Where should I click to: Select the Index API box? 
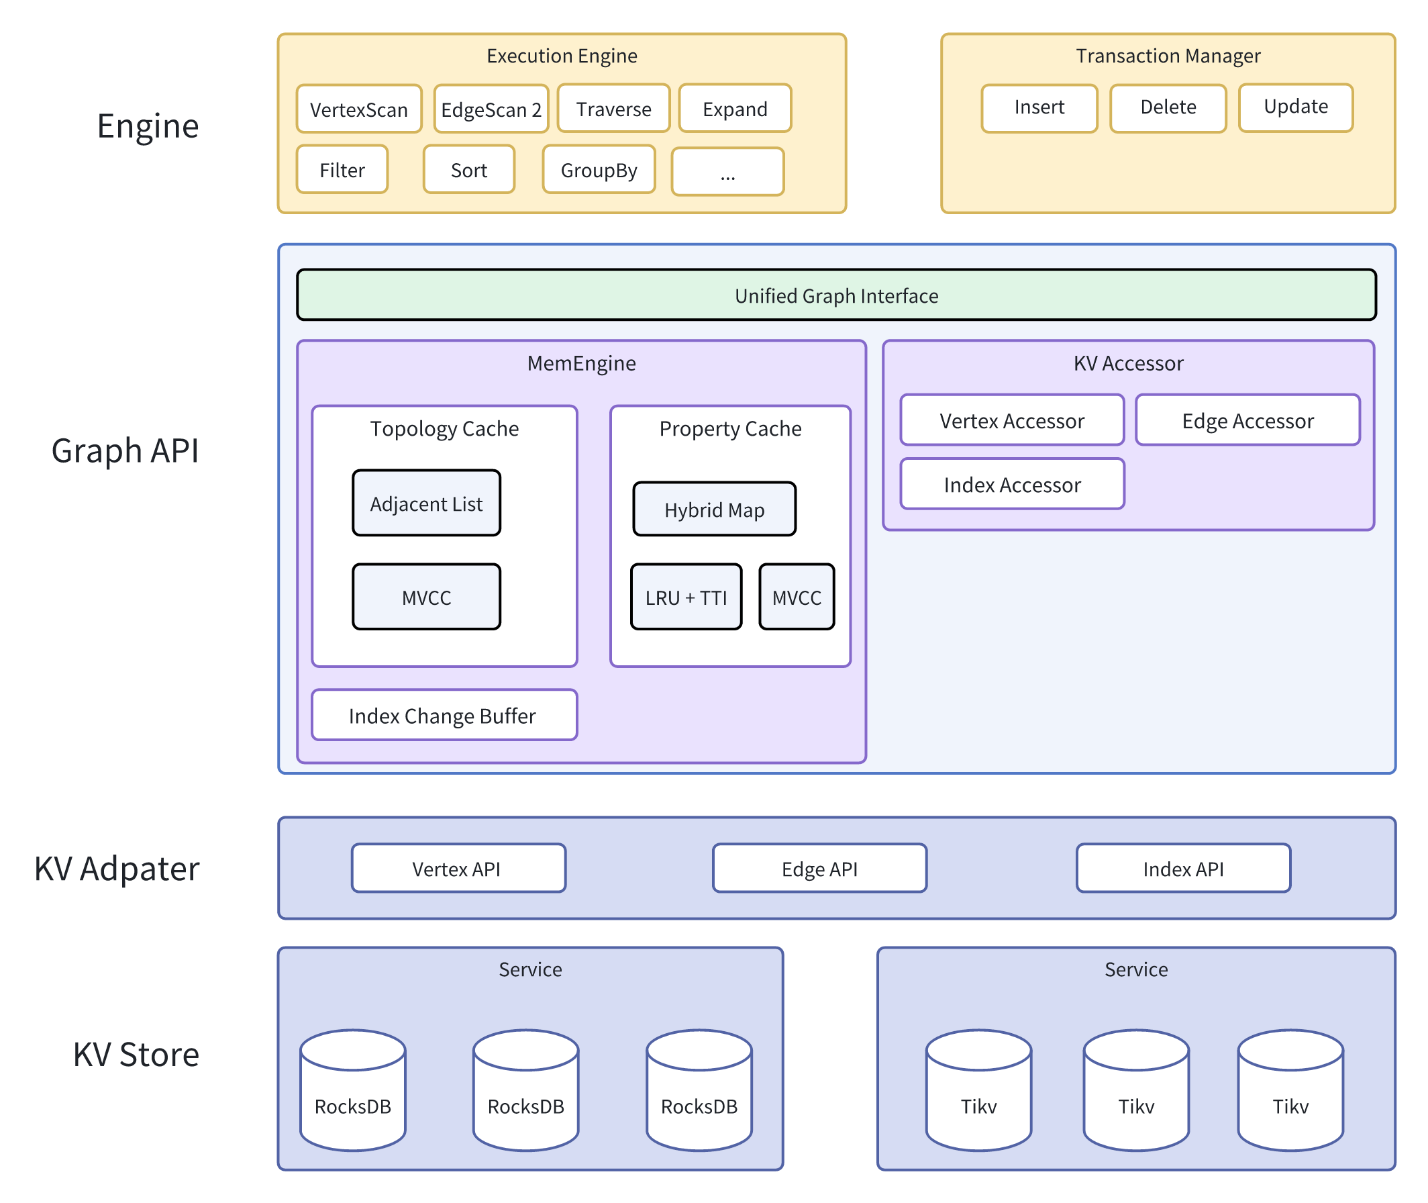(x=1182, y=868)
